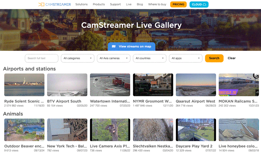Focus the Search full text field

(x=41, y=58)
